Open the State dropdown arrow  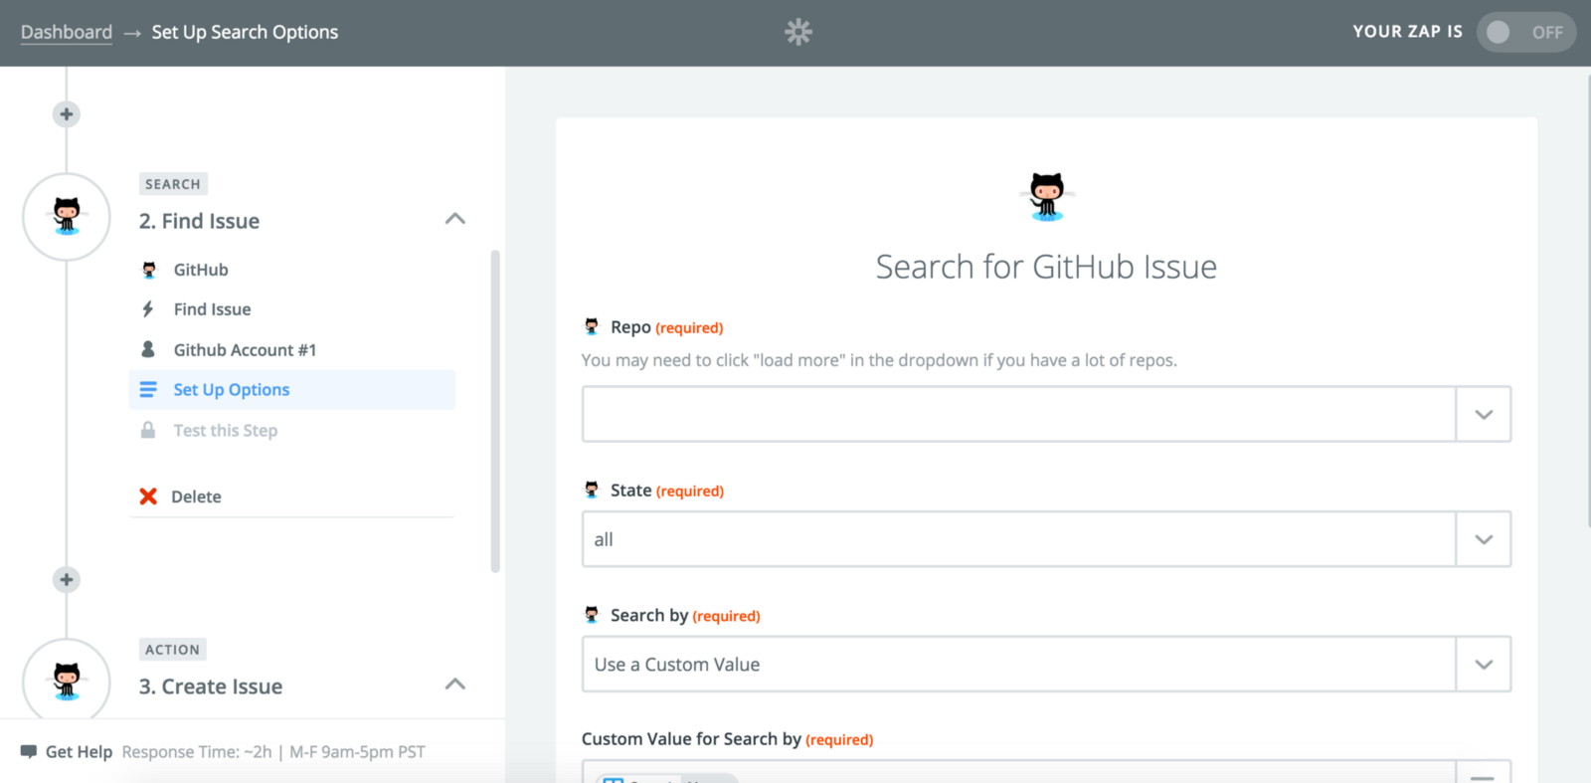point(1484,539)
